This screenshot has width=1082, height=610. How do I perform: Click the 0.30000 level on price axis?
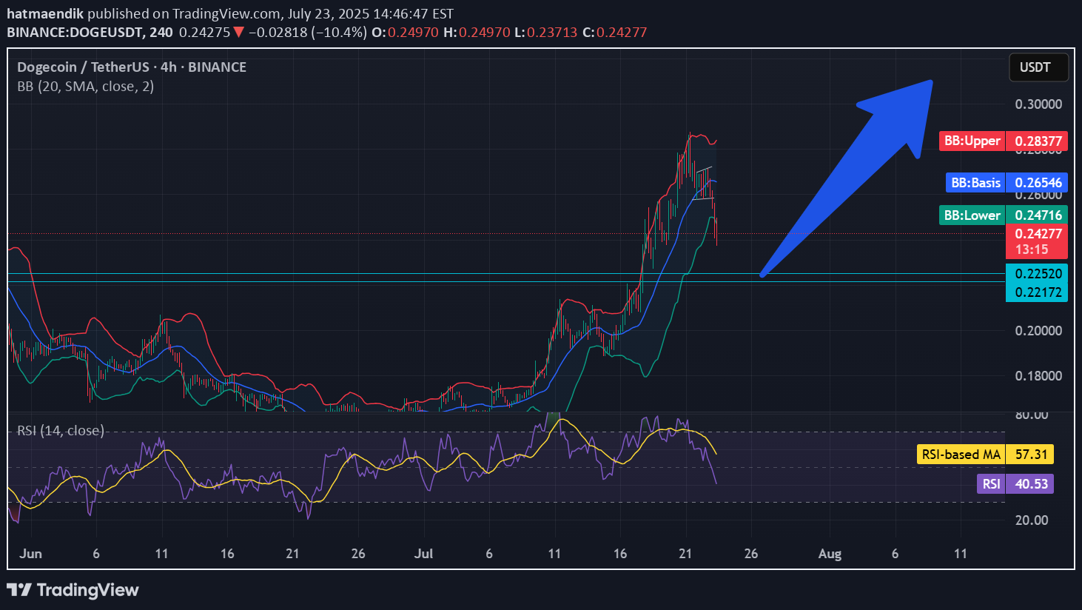1038,104
